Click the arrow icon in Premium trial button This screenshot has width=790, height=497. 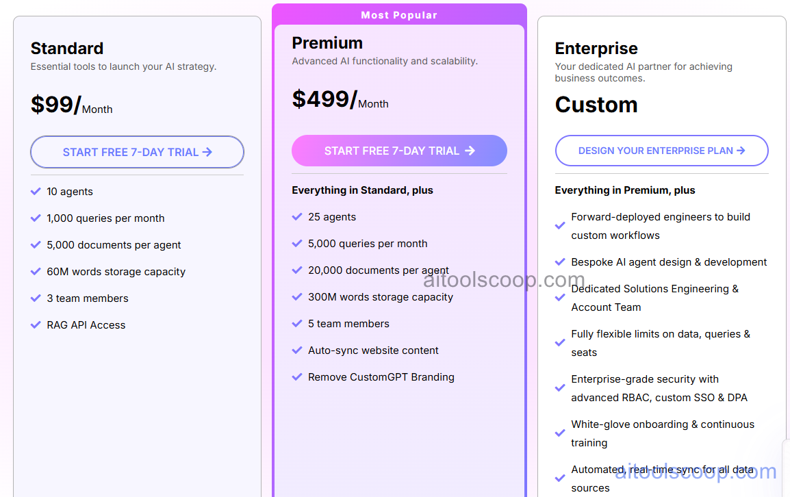pyautogui.click(x=470, y=151)
